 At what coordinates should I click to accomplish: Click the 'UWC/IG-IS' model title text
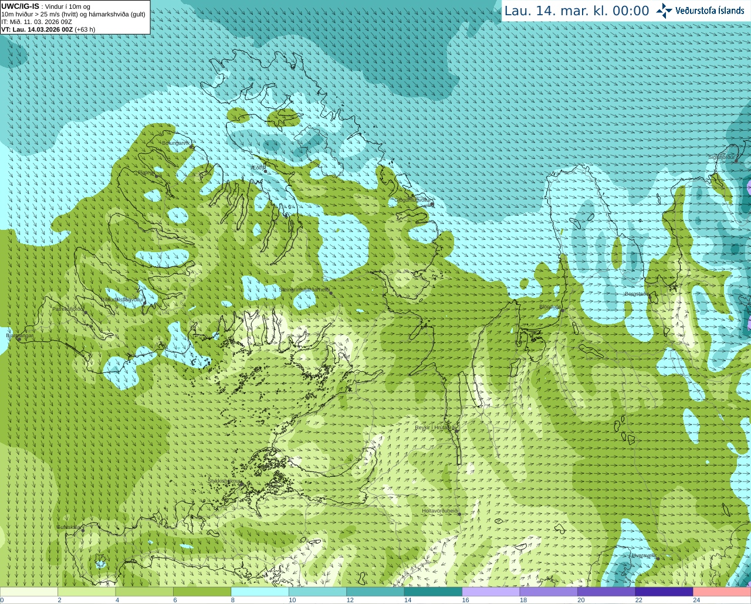20,6
